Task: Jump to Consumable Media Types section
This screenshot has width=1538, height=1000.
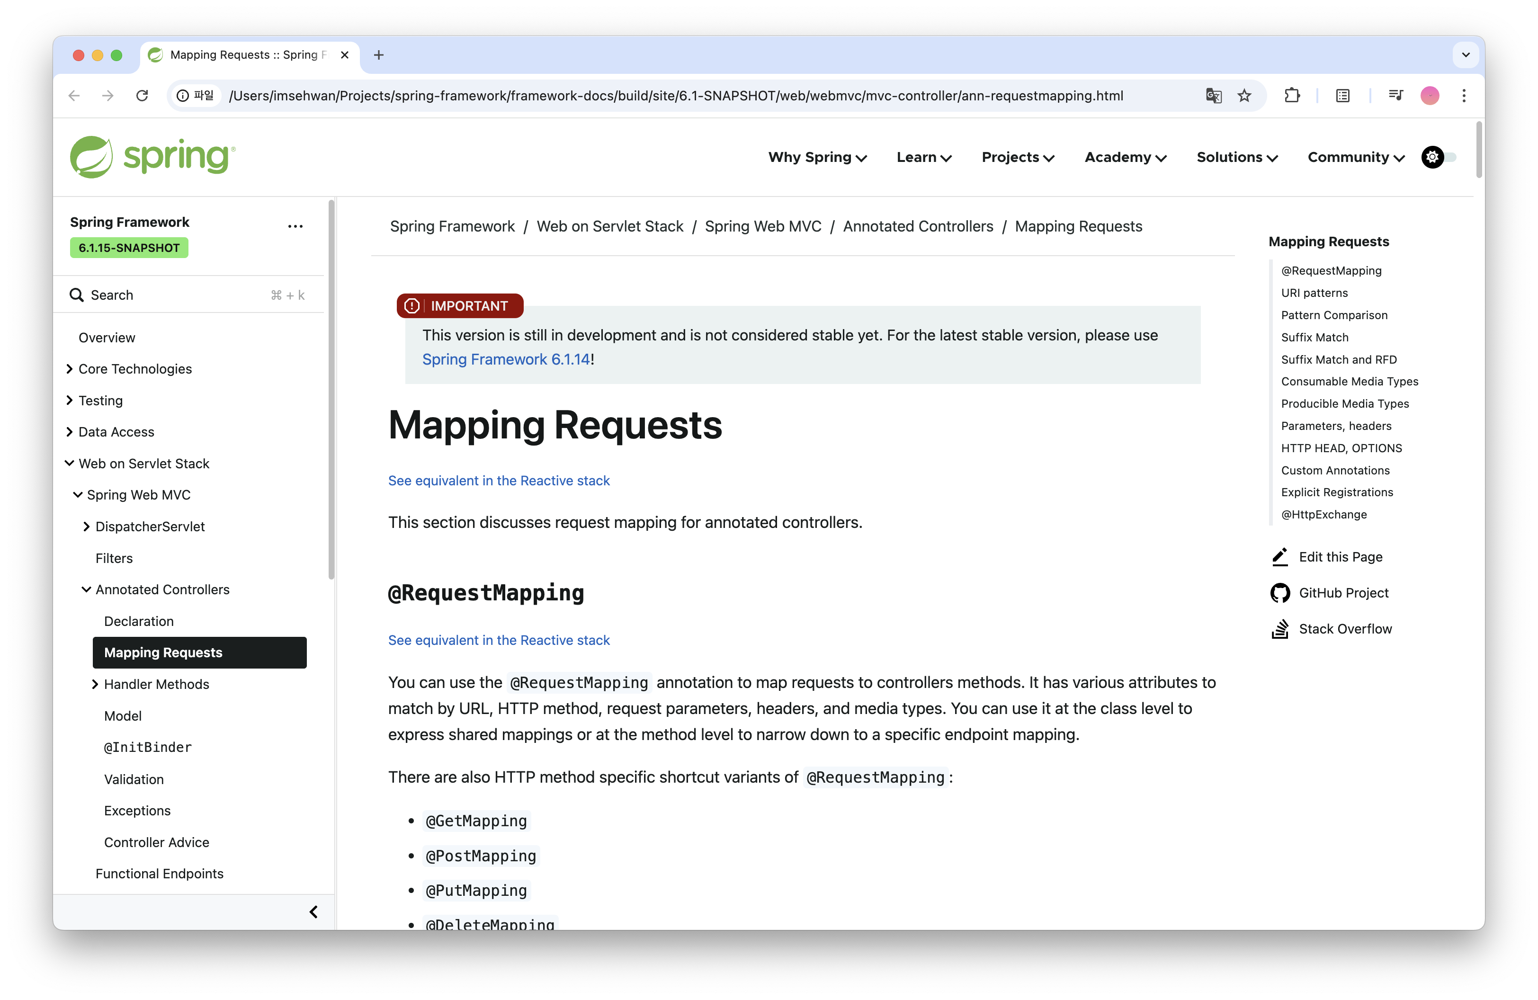Action: coord(1350,381)
